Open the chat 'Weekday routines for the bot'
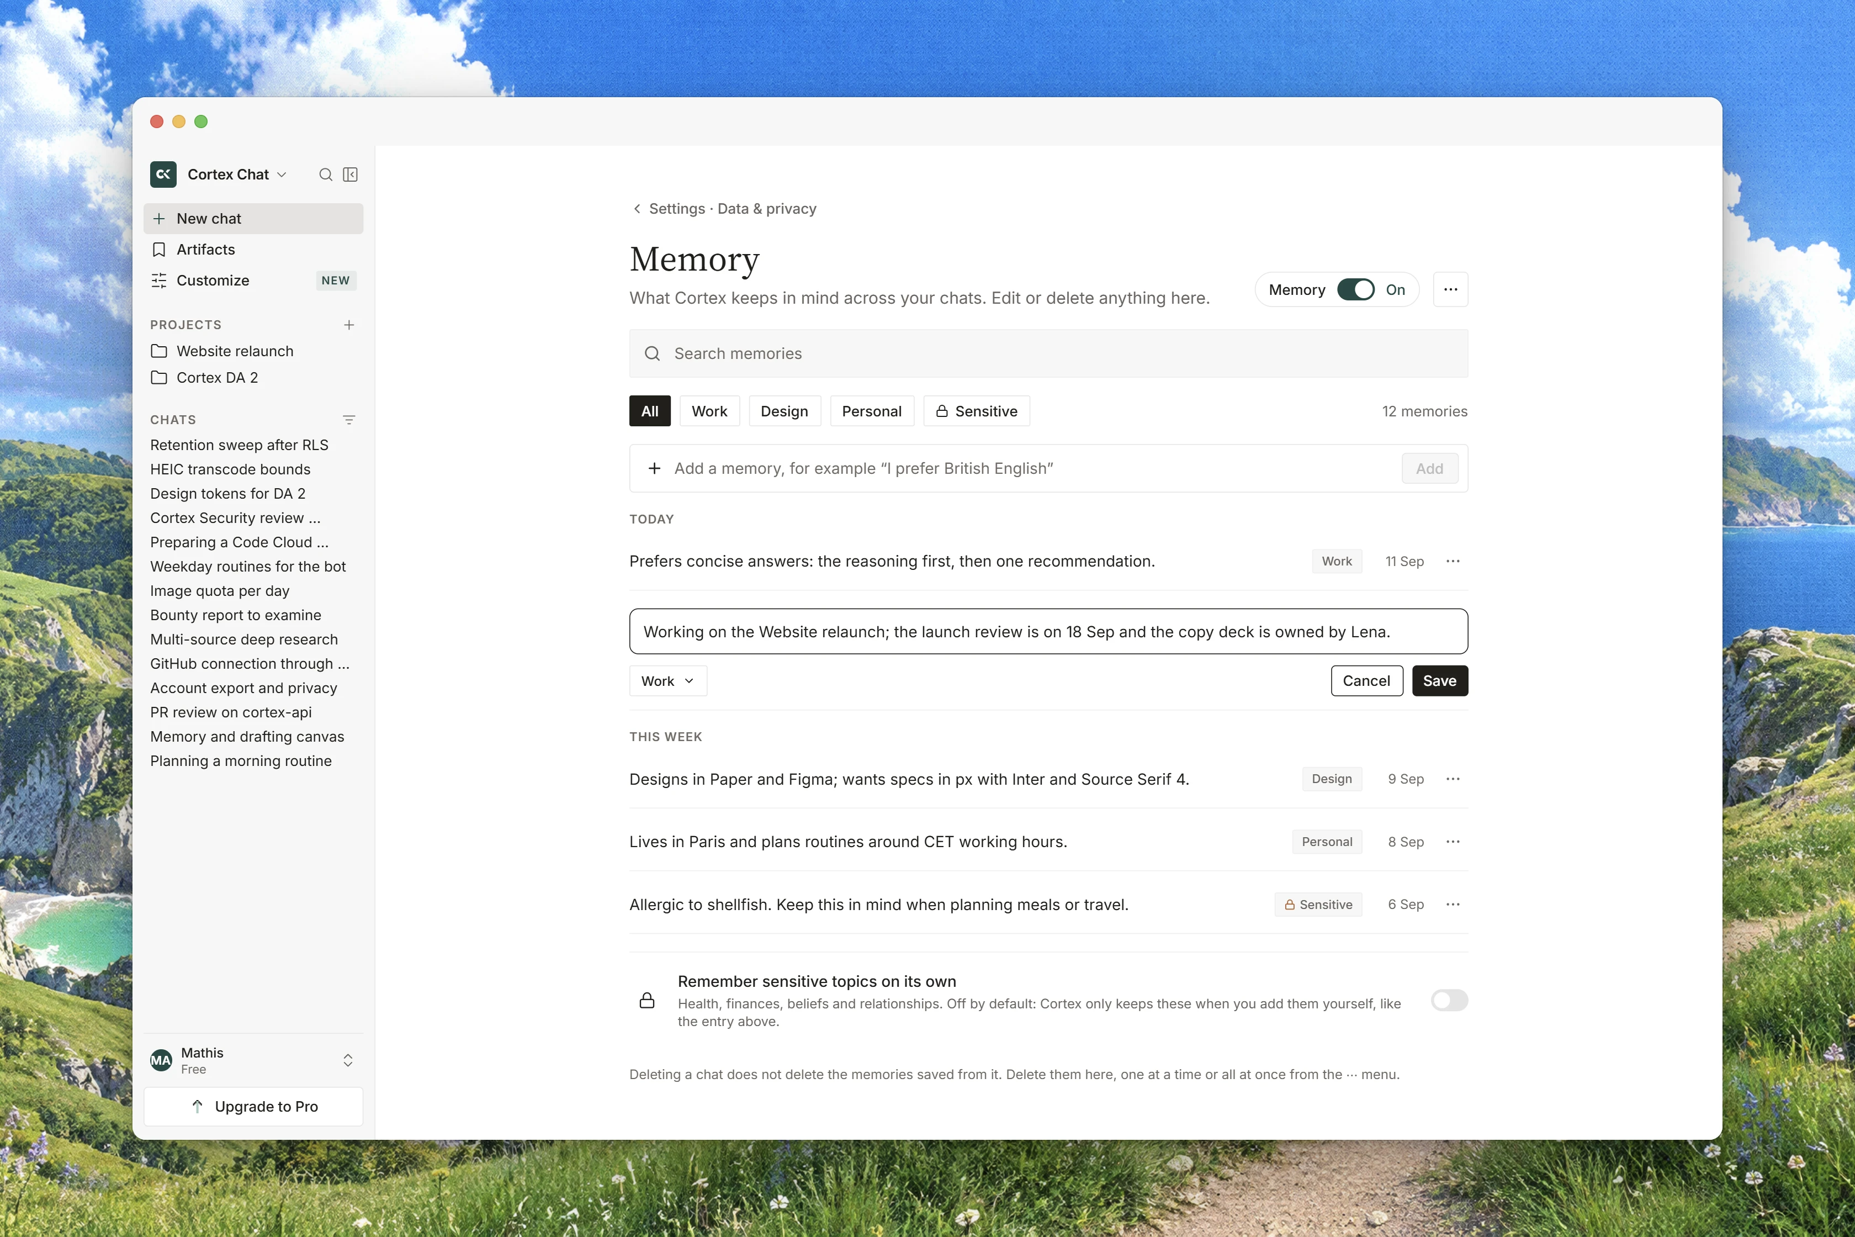The image size is (1855, 1237). point(248,567)
